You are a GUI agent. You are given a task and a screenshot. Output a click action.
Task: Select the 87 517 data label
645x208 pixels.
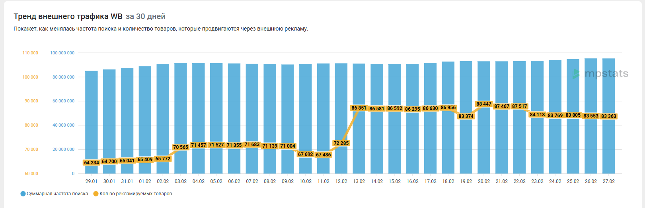pyautogui.click(x=520, y=106)
